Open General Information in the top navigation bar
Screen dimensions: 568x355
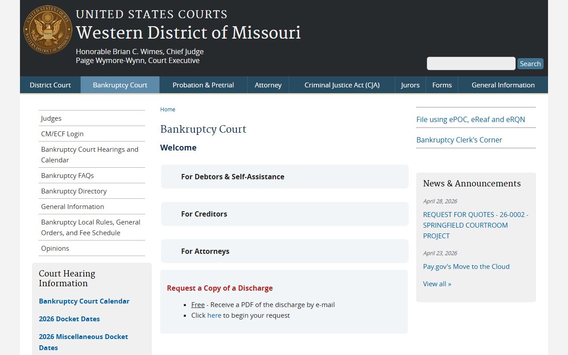(503, 85)
